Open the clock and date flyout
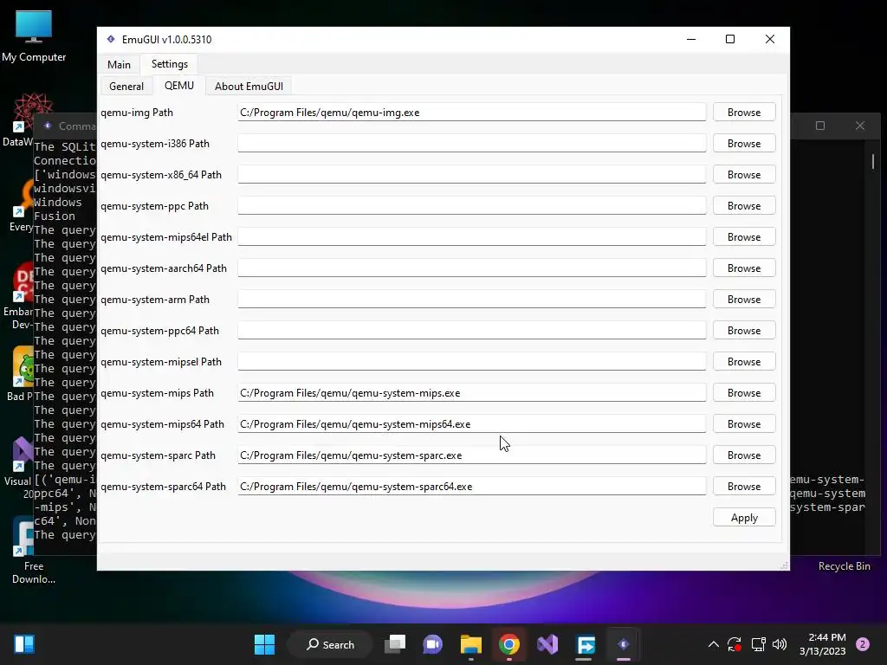The height and width of the screenshot is (665, 887). point(823,644)
